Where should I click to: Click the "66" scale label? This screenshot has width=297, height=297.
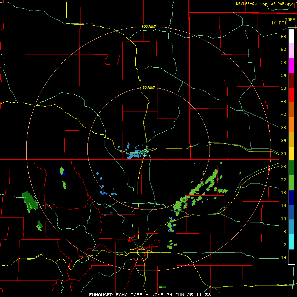click(x=283, y=36)
